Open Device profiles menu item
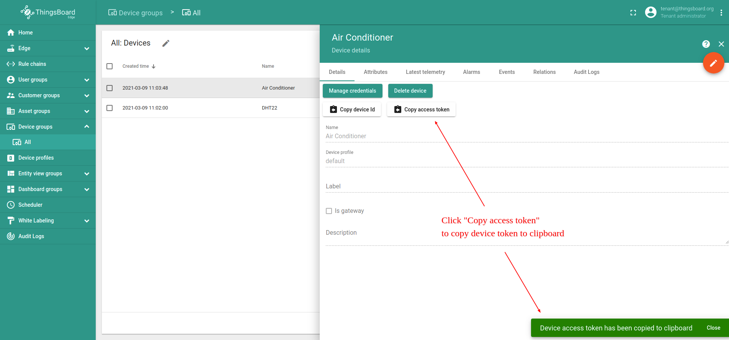This screenshot has width=729, height=340. click(48, 158)
